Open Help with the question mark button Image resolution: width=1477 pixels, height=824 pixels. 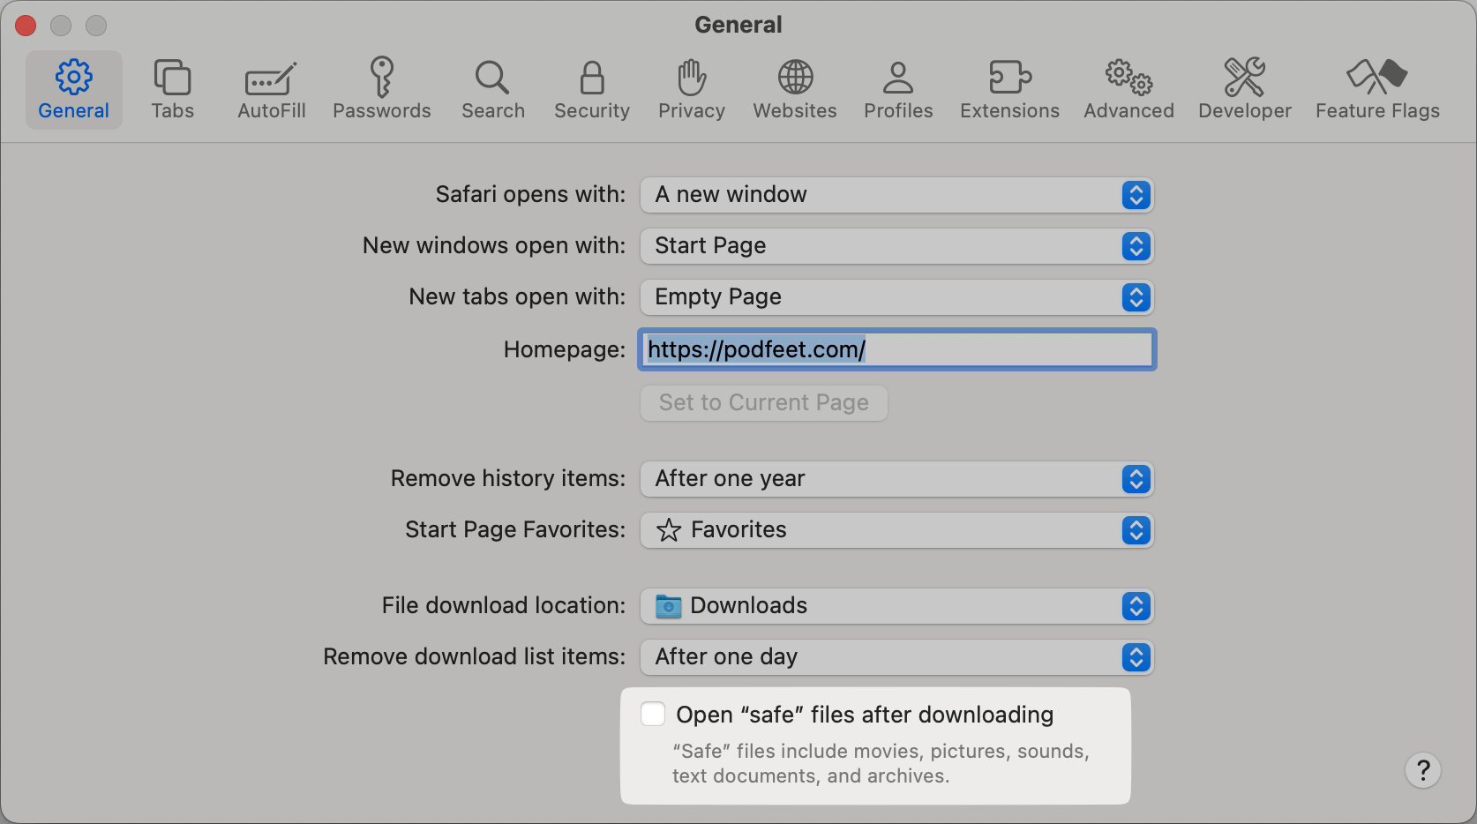(1422, 770)
